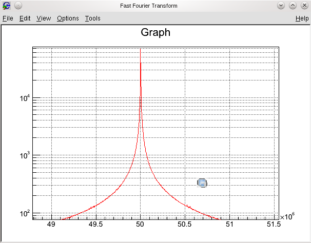Screen dimensions: 311x243
Task: Click the blue busy cursor icon in plot
Action: point(202,183)
